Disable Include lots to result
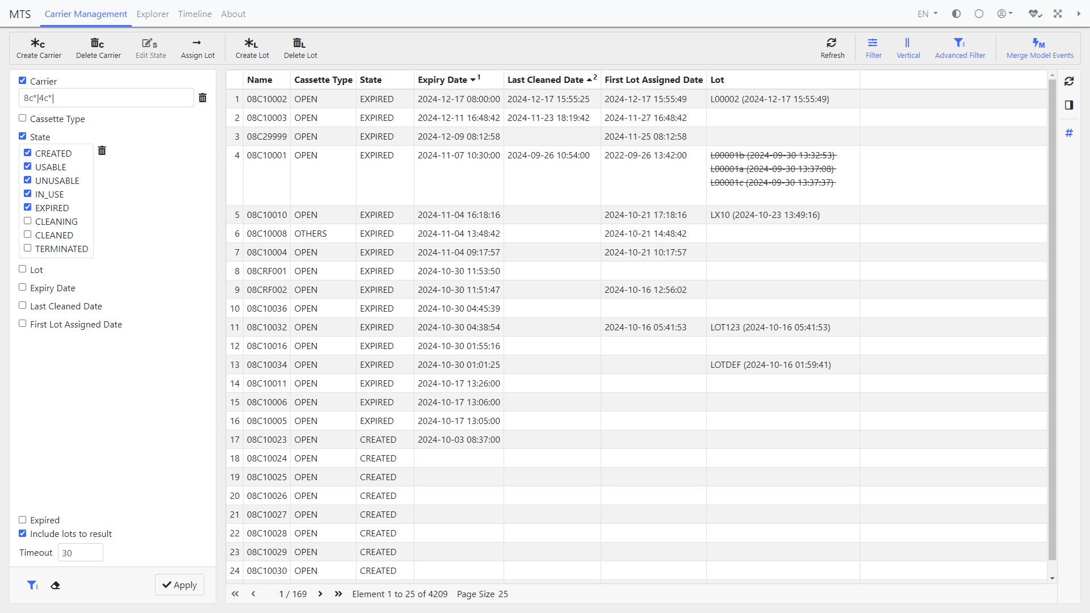 (22, 532)
